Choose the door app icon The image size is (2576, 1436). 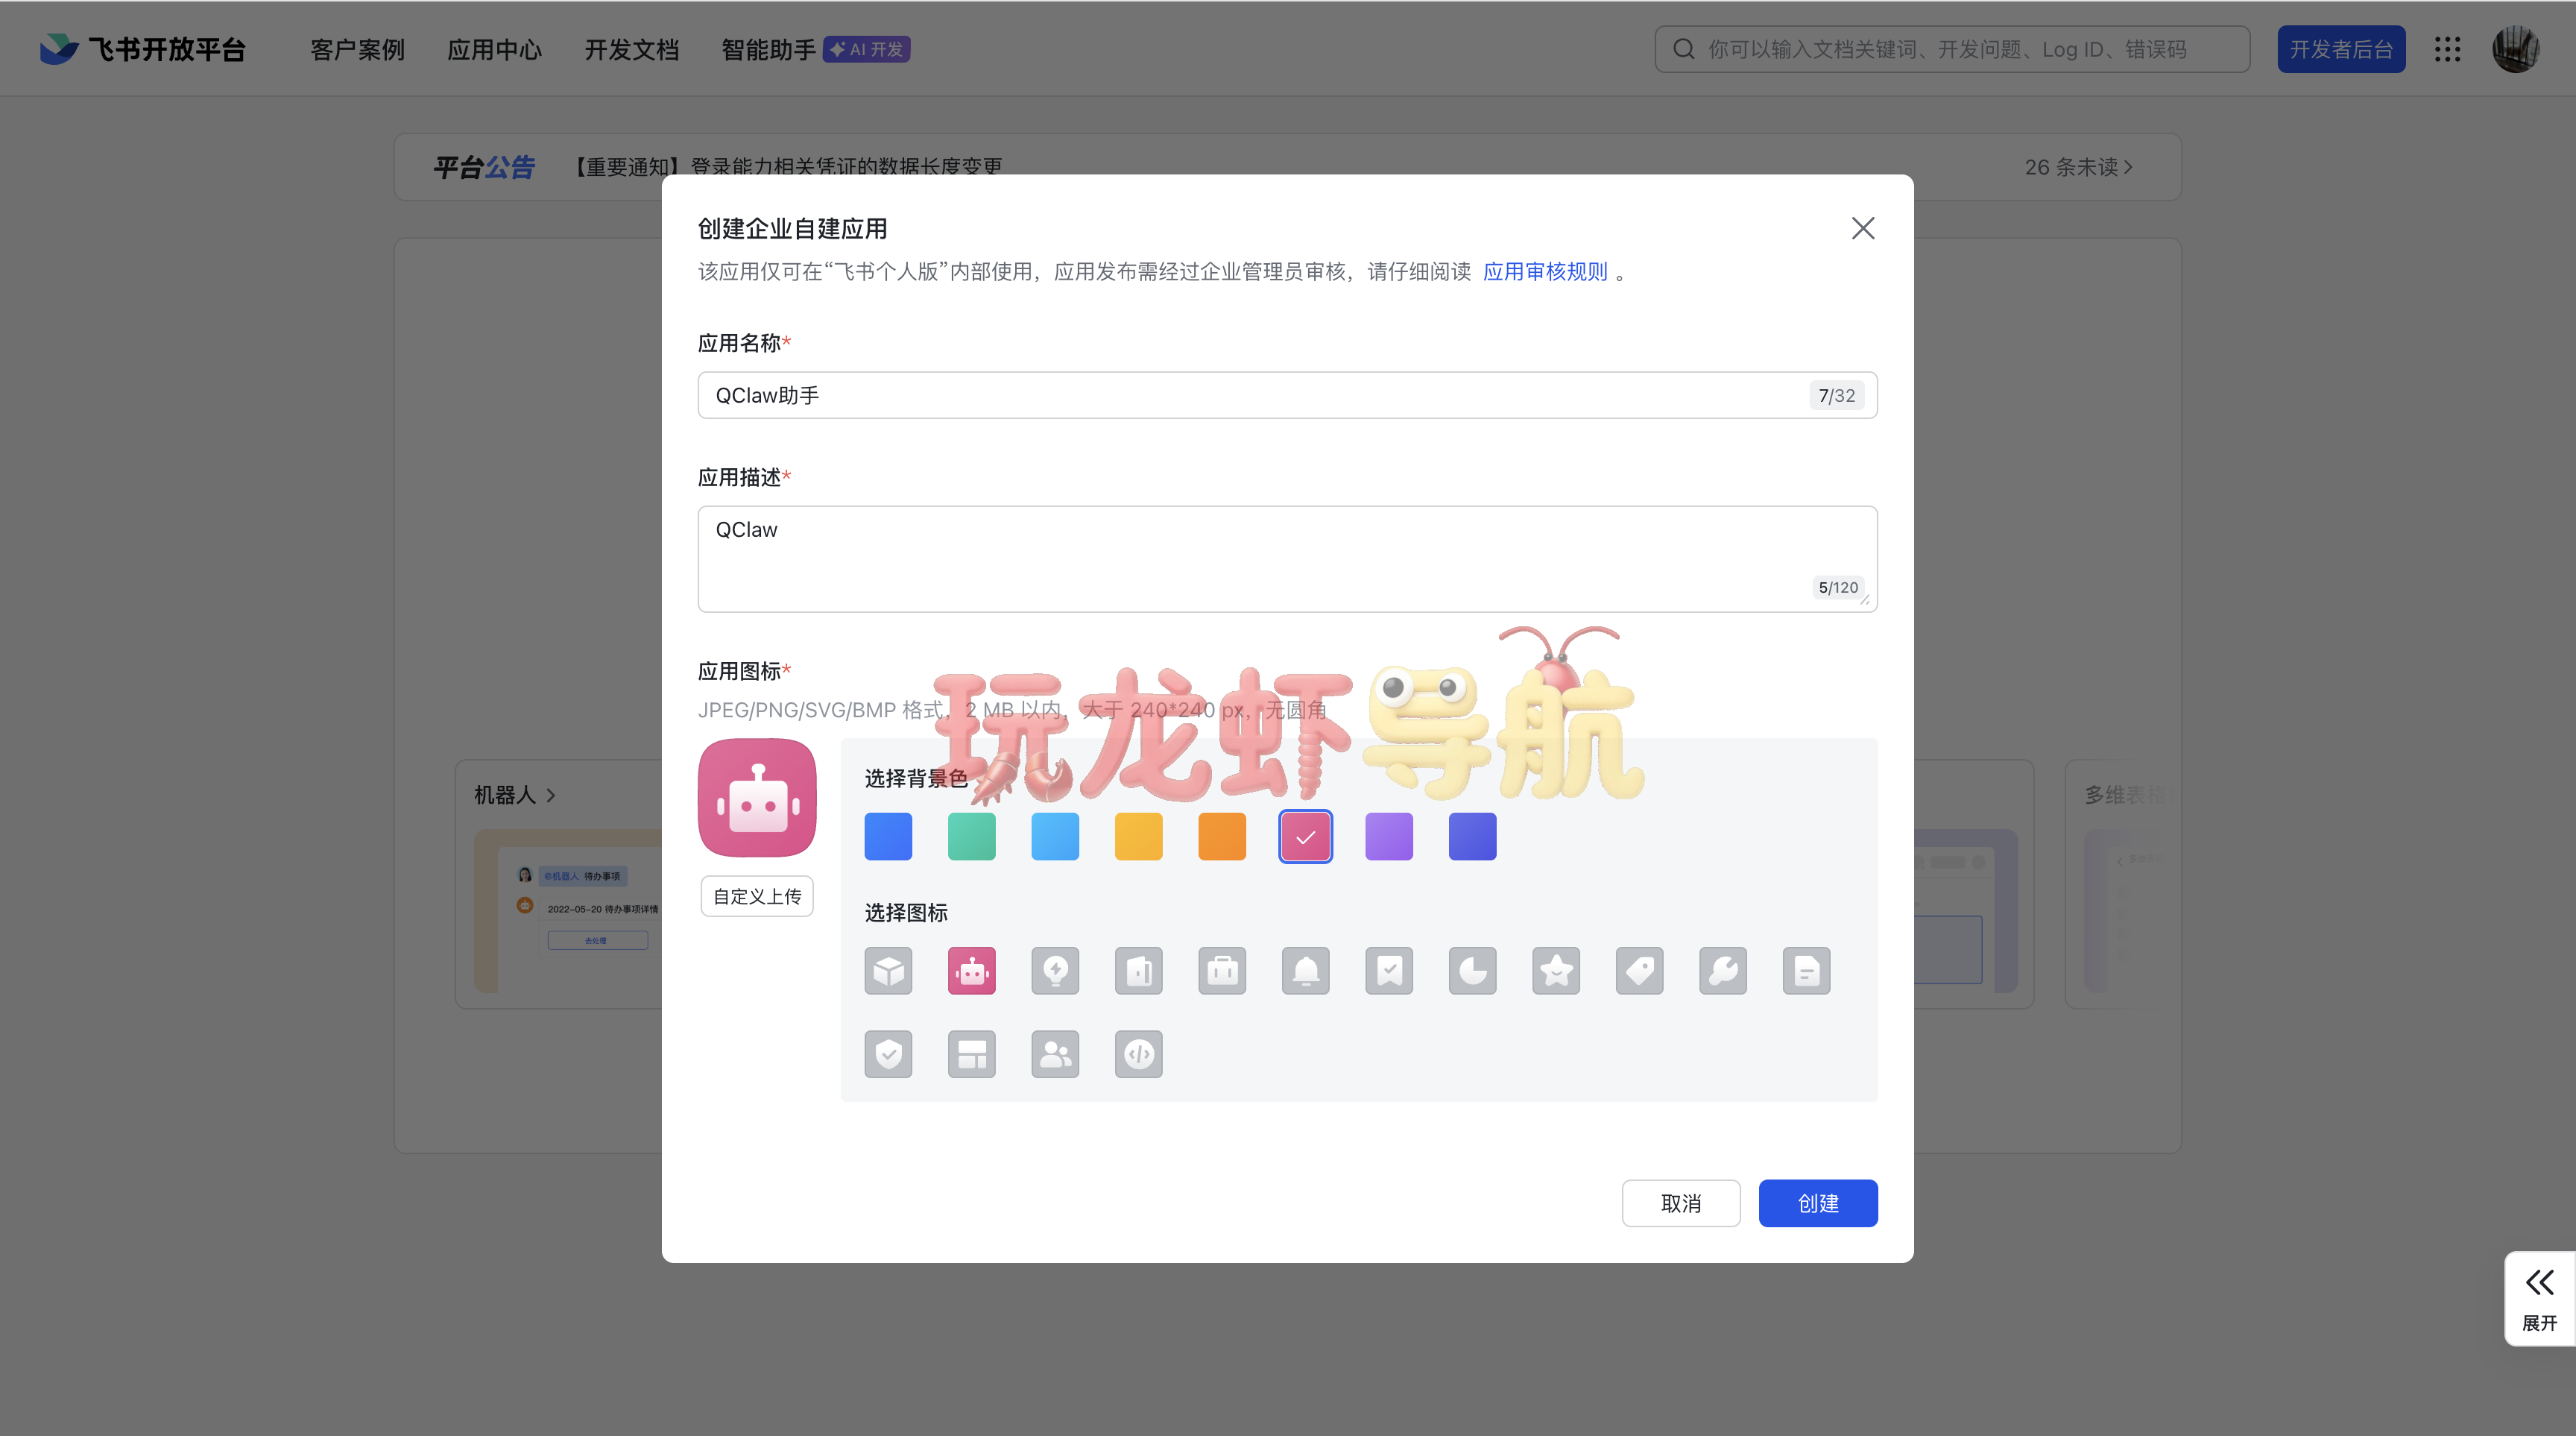pos(1138,970)
